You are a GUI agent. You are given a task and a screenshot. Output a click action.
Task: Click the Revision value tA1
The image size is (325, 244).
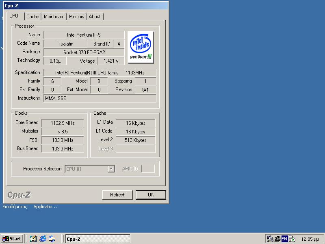[x=145, y=89]
